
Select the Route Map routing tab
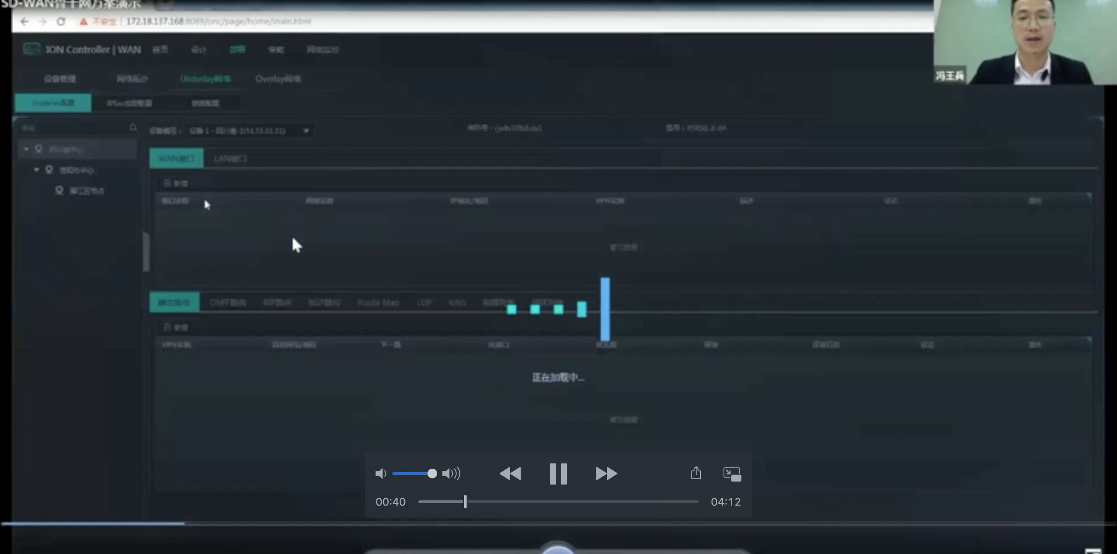(378, 302)
